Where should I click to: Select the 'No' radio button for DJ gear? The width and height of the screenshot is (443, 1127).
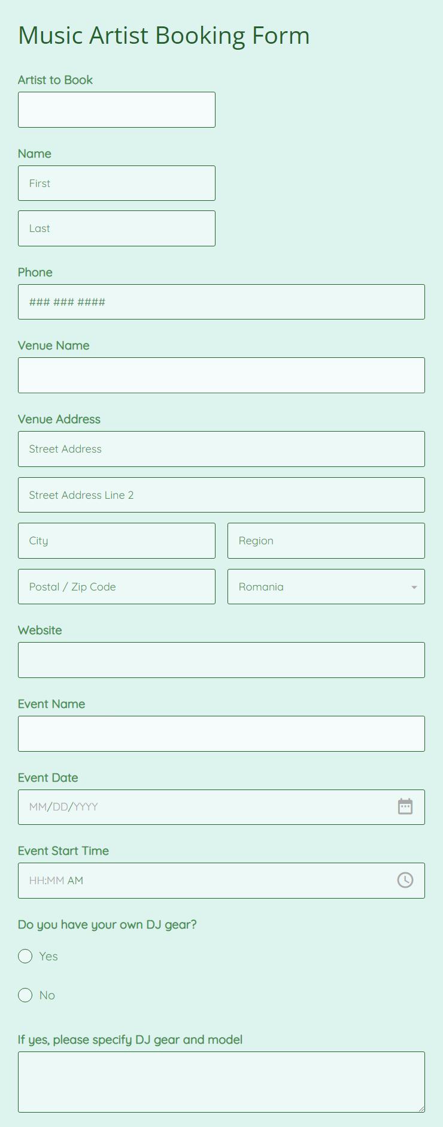(25, 995)
